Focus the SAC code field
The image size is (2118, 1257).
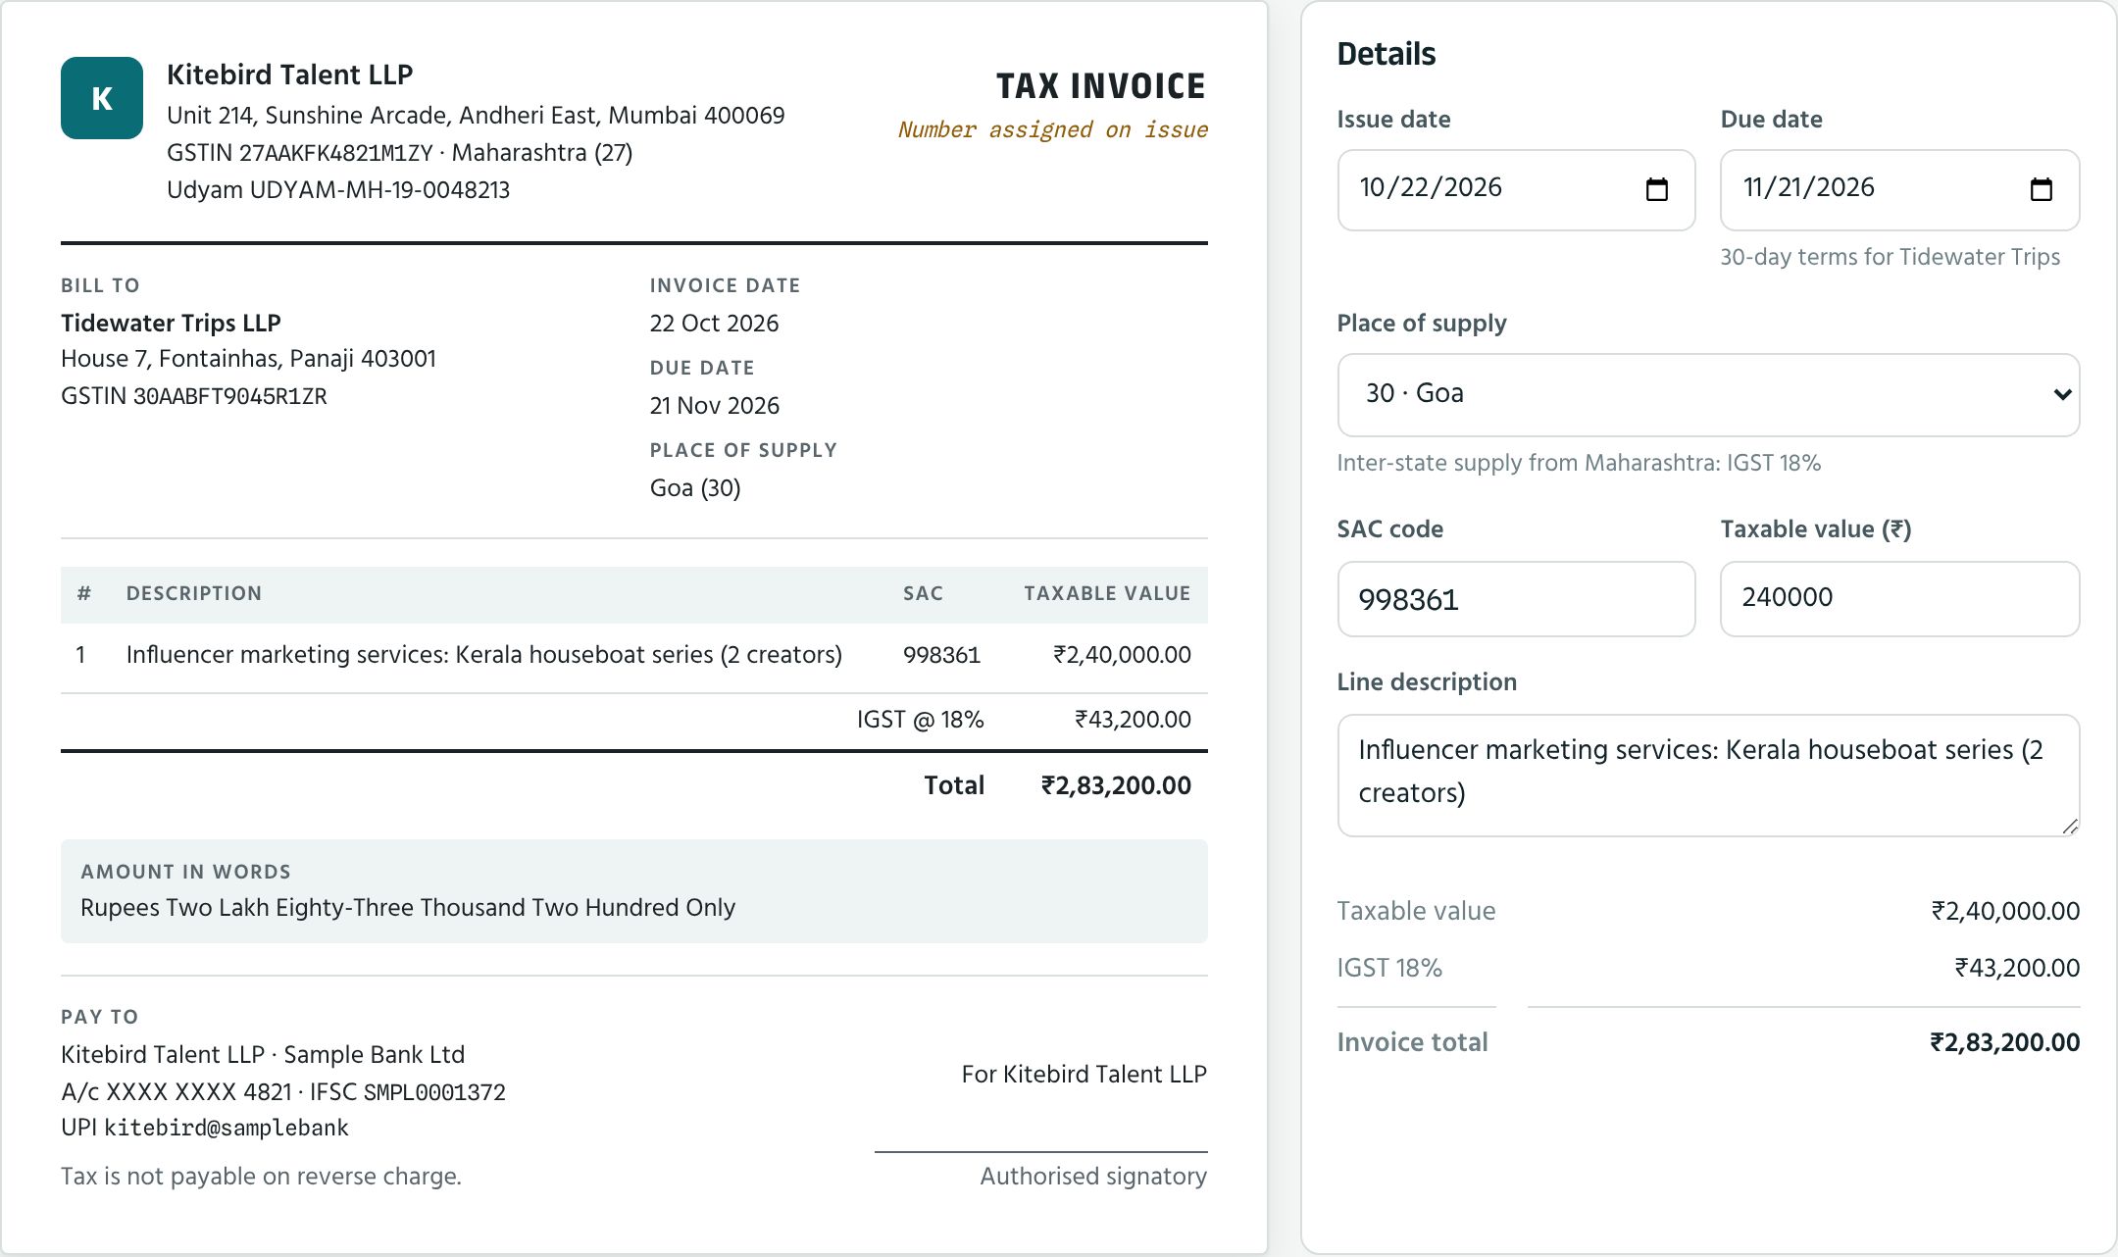pyautogui.click(x=1516, y=599)
